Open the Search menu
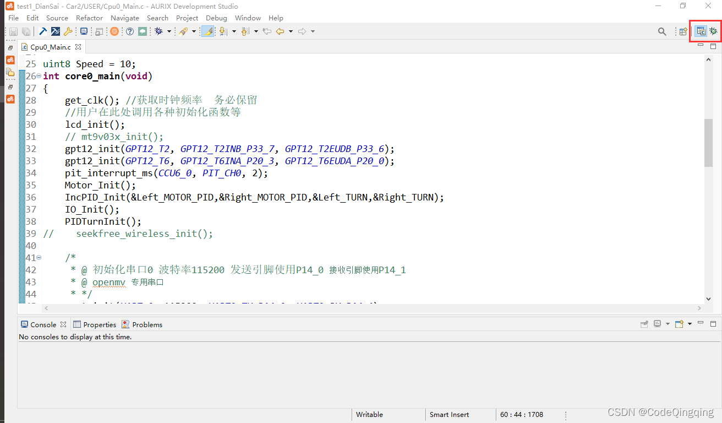This screenshot has width=722, height=423. tap(157, 18)
